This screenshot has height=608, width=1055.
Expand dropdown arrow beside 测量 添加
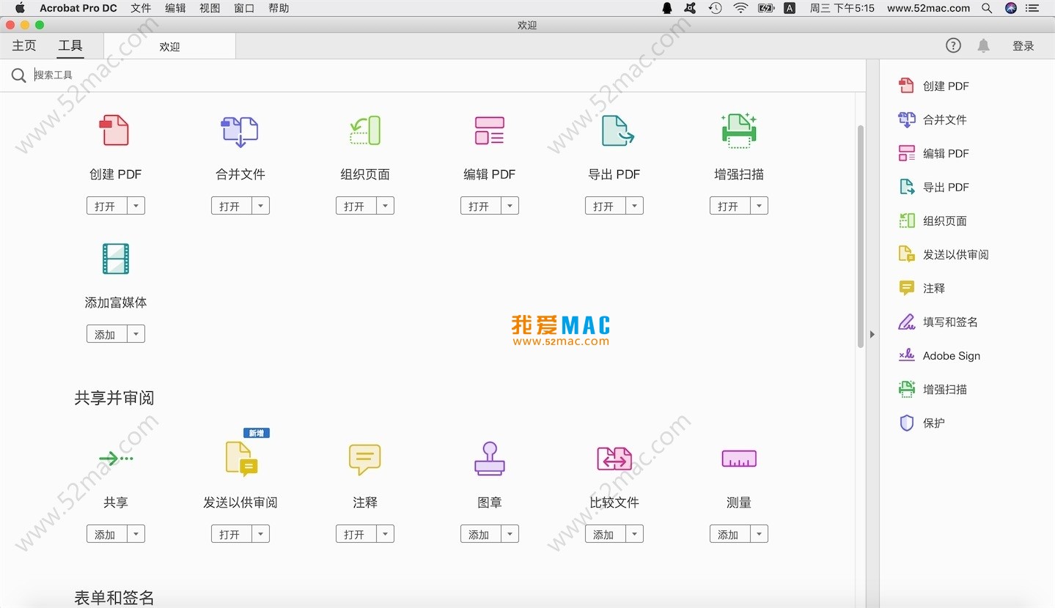[759, 534]
